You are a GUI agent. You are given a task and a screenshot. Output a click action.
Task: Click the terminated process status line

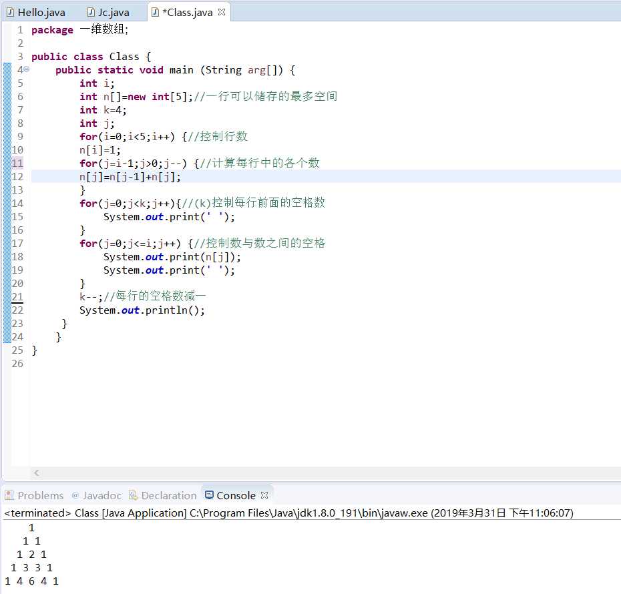click(x=288, y=513)
